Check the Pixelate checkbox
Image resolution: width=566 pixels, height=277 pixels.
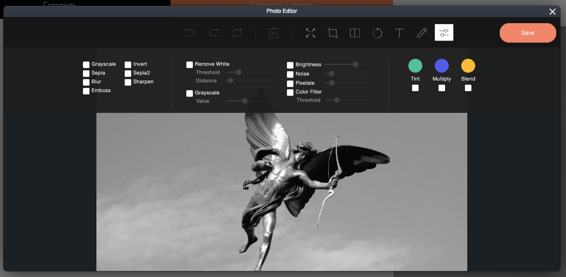(290, 84)
